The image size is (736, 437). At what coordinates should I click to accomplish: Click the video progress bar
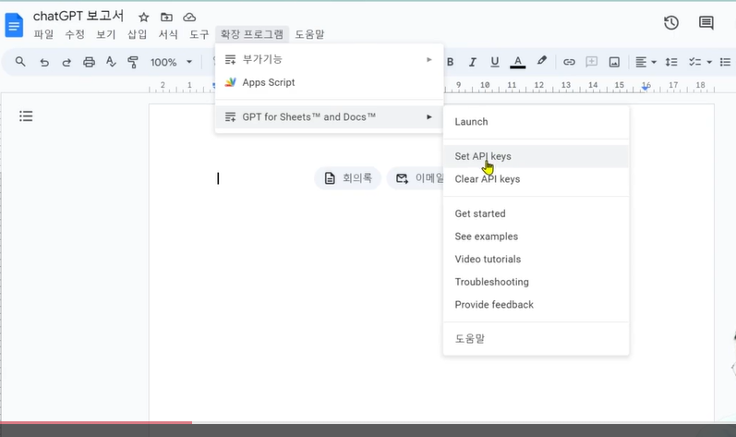[368, 422]
